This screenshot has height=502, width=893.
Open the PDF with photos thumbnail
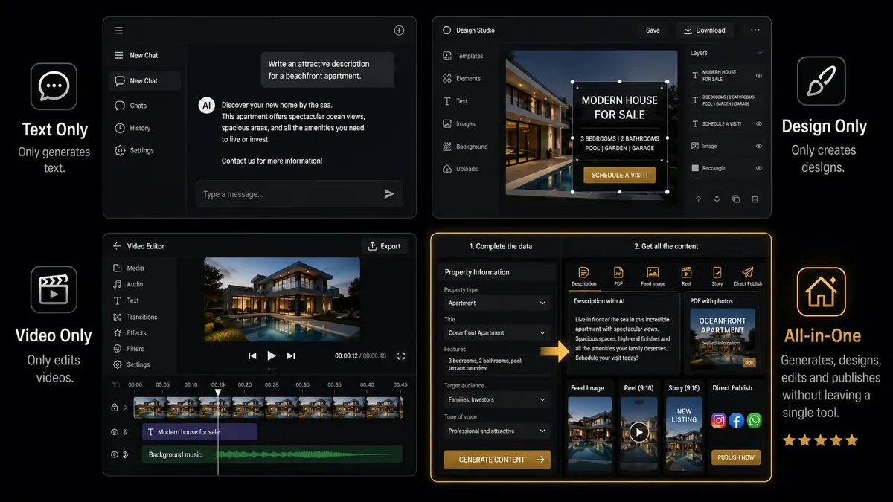click(722, 338)
